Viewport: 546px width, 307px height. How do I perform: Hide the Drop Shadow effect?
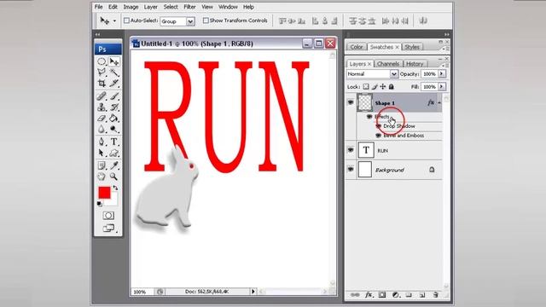379,126
